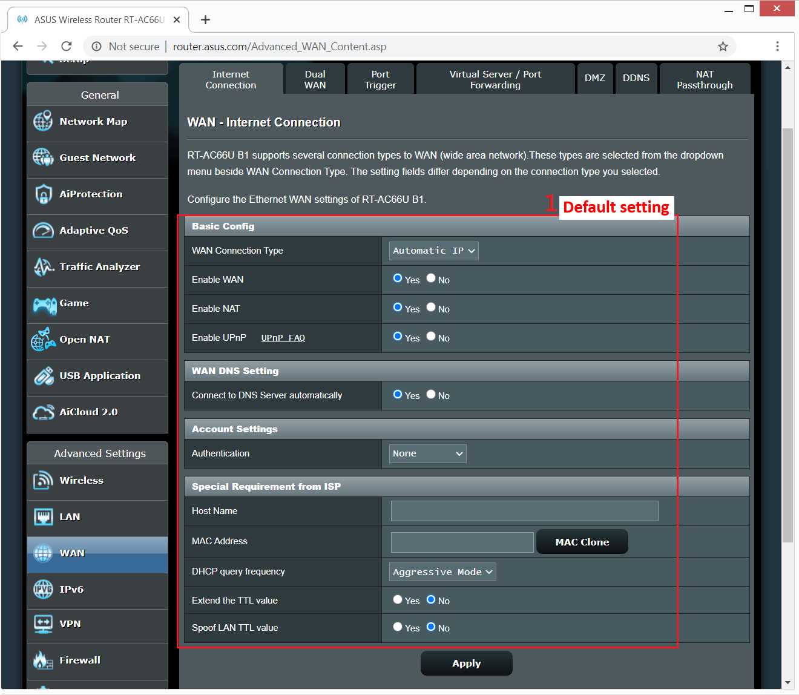
Task: Click the Guest Network icon
Action: point(43,157)
